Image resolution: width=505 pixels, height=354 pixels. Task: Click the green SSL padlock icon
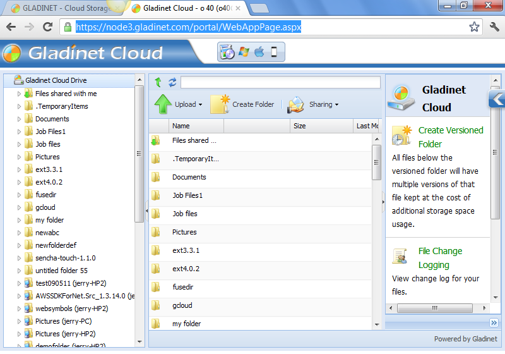pos(68,27)
